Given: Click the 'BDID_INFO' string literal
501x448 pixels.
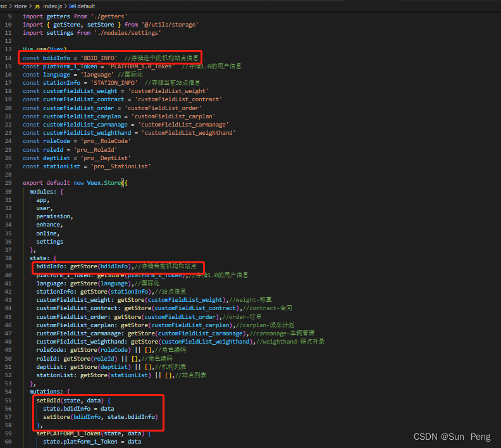Looking at the screenshot, I should 99,58.
